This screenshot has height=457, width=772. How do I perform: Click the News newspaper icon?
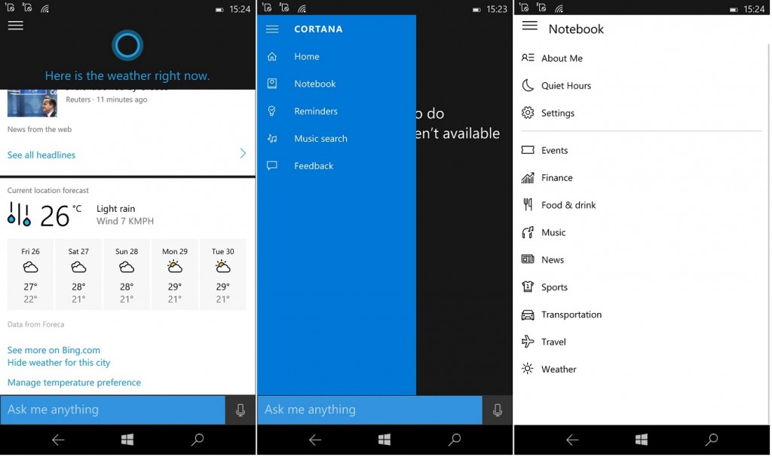pyautogui.click(x=528, y=259)
